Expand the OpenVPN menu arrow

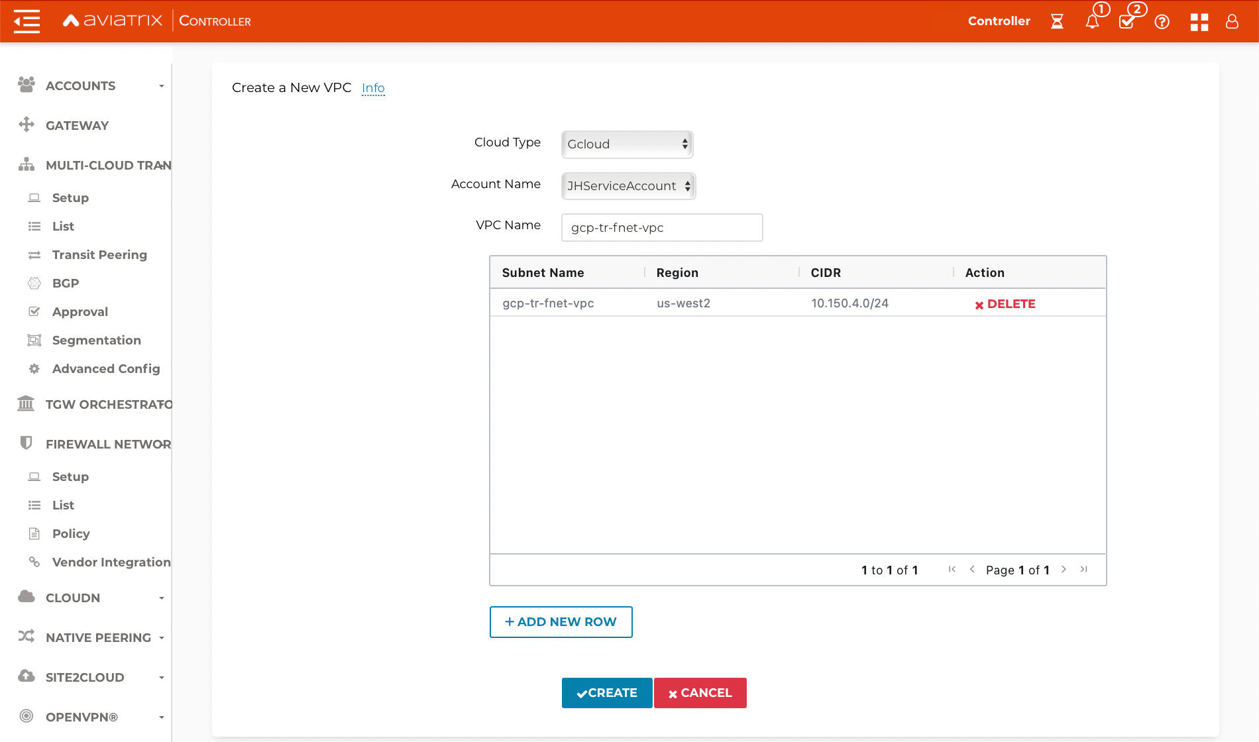click(161, 717)
